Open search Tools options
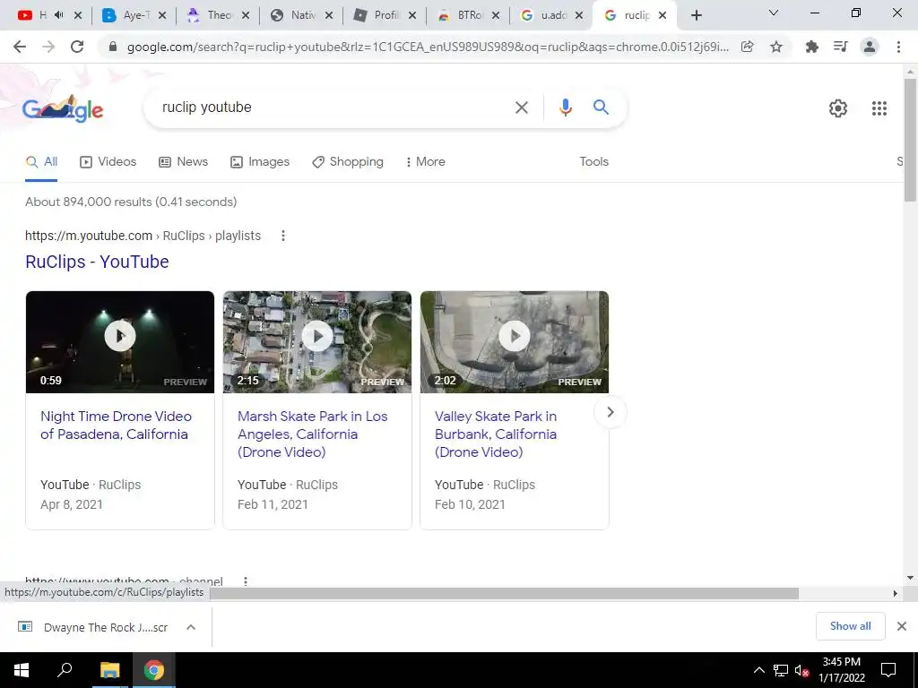This screenshot has height=688, width=918. tap(593, 162)
